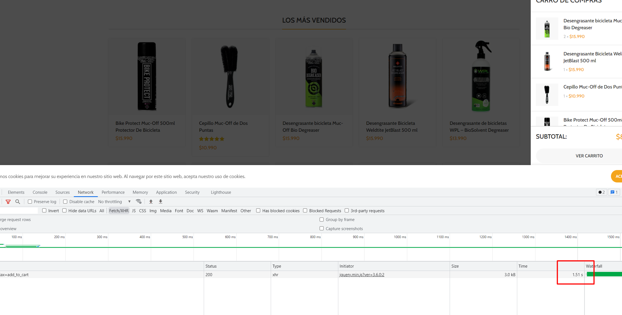Filter requests by Media
The image size is (622, 315).
[166, 211]
